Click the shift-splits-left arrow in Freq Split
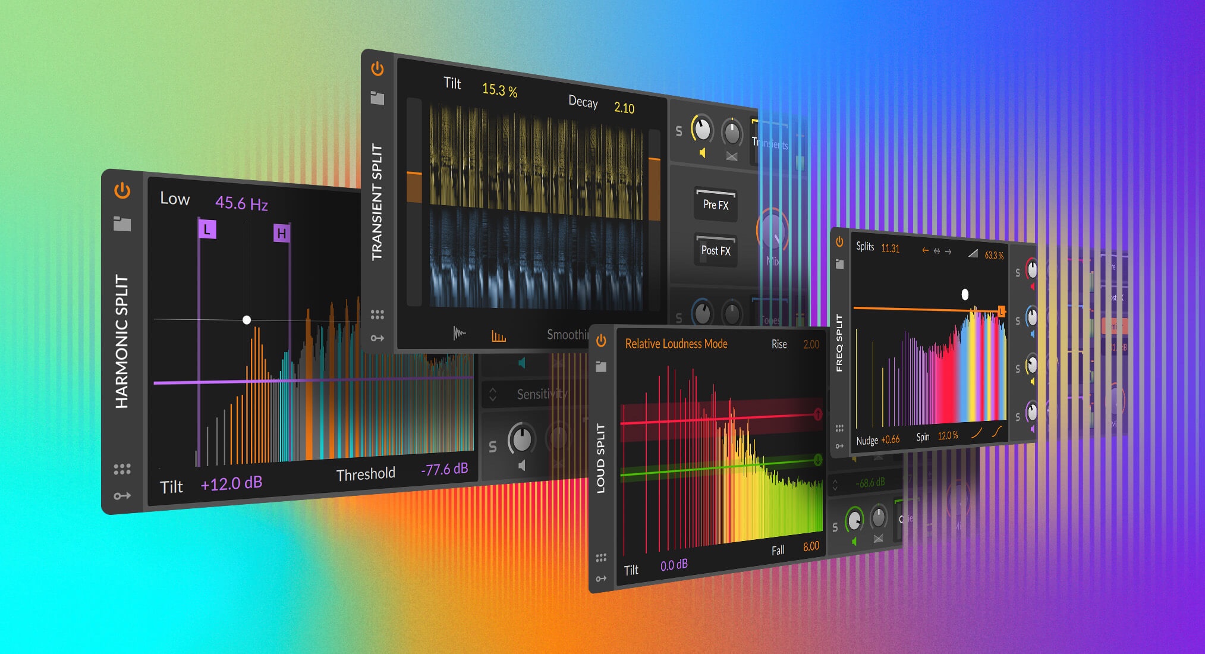This screenshot has width=1205, height=654. coord(925,250)
